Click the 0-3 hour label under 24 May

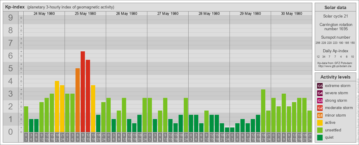point(26,137)
